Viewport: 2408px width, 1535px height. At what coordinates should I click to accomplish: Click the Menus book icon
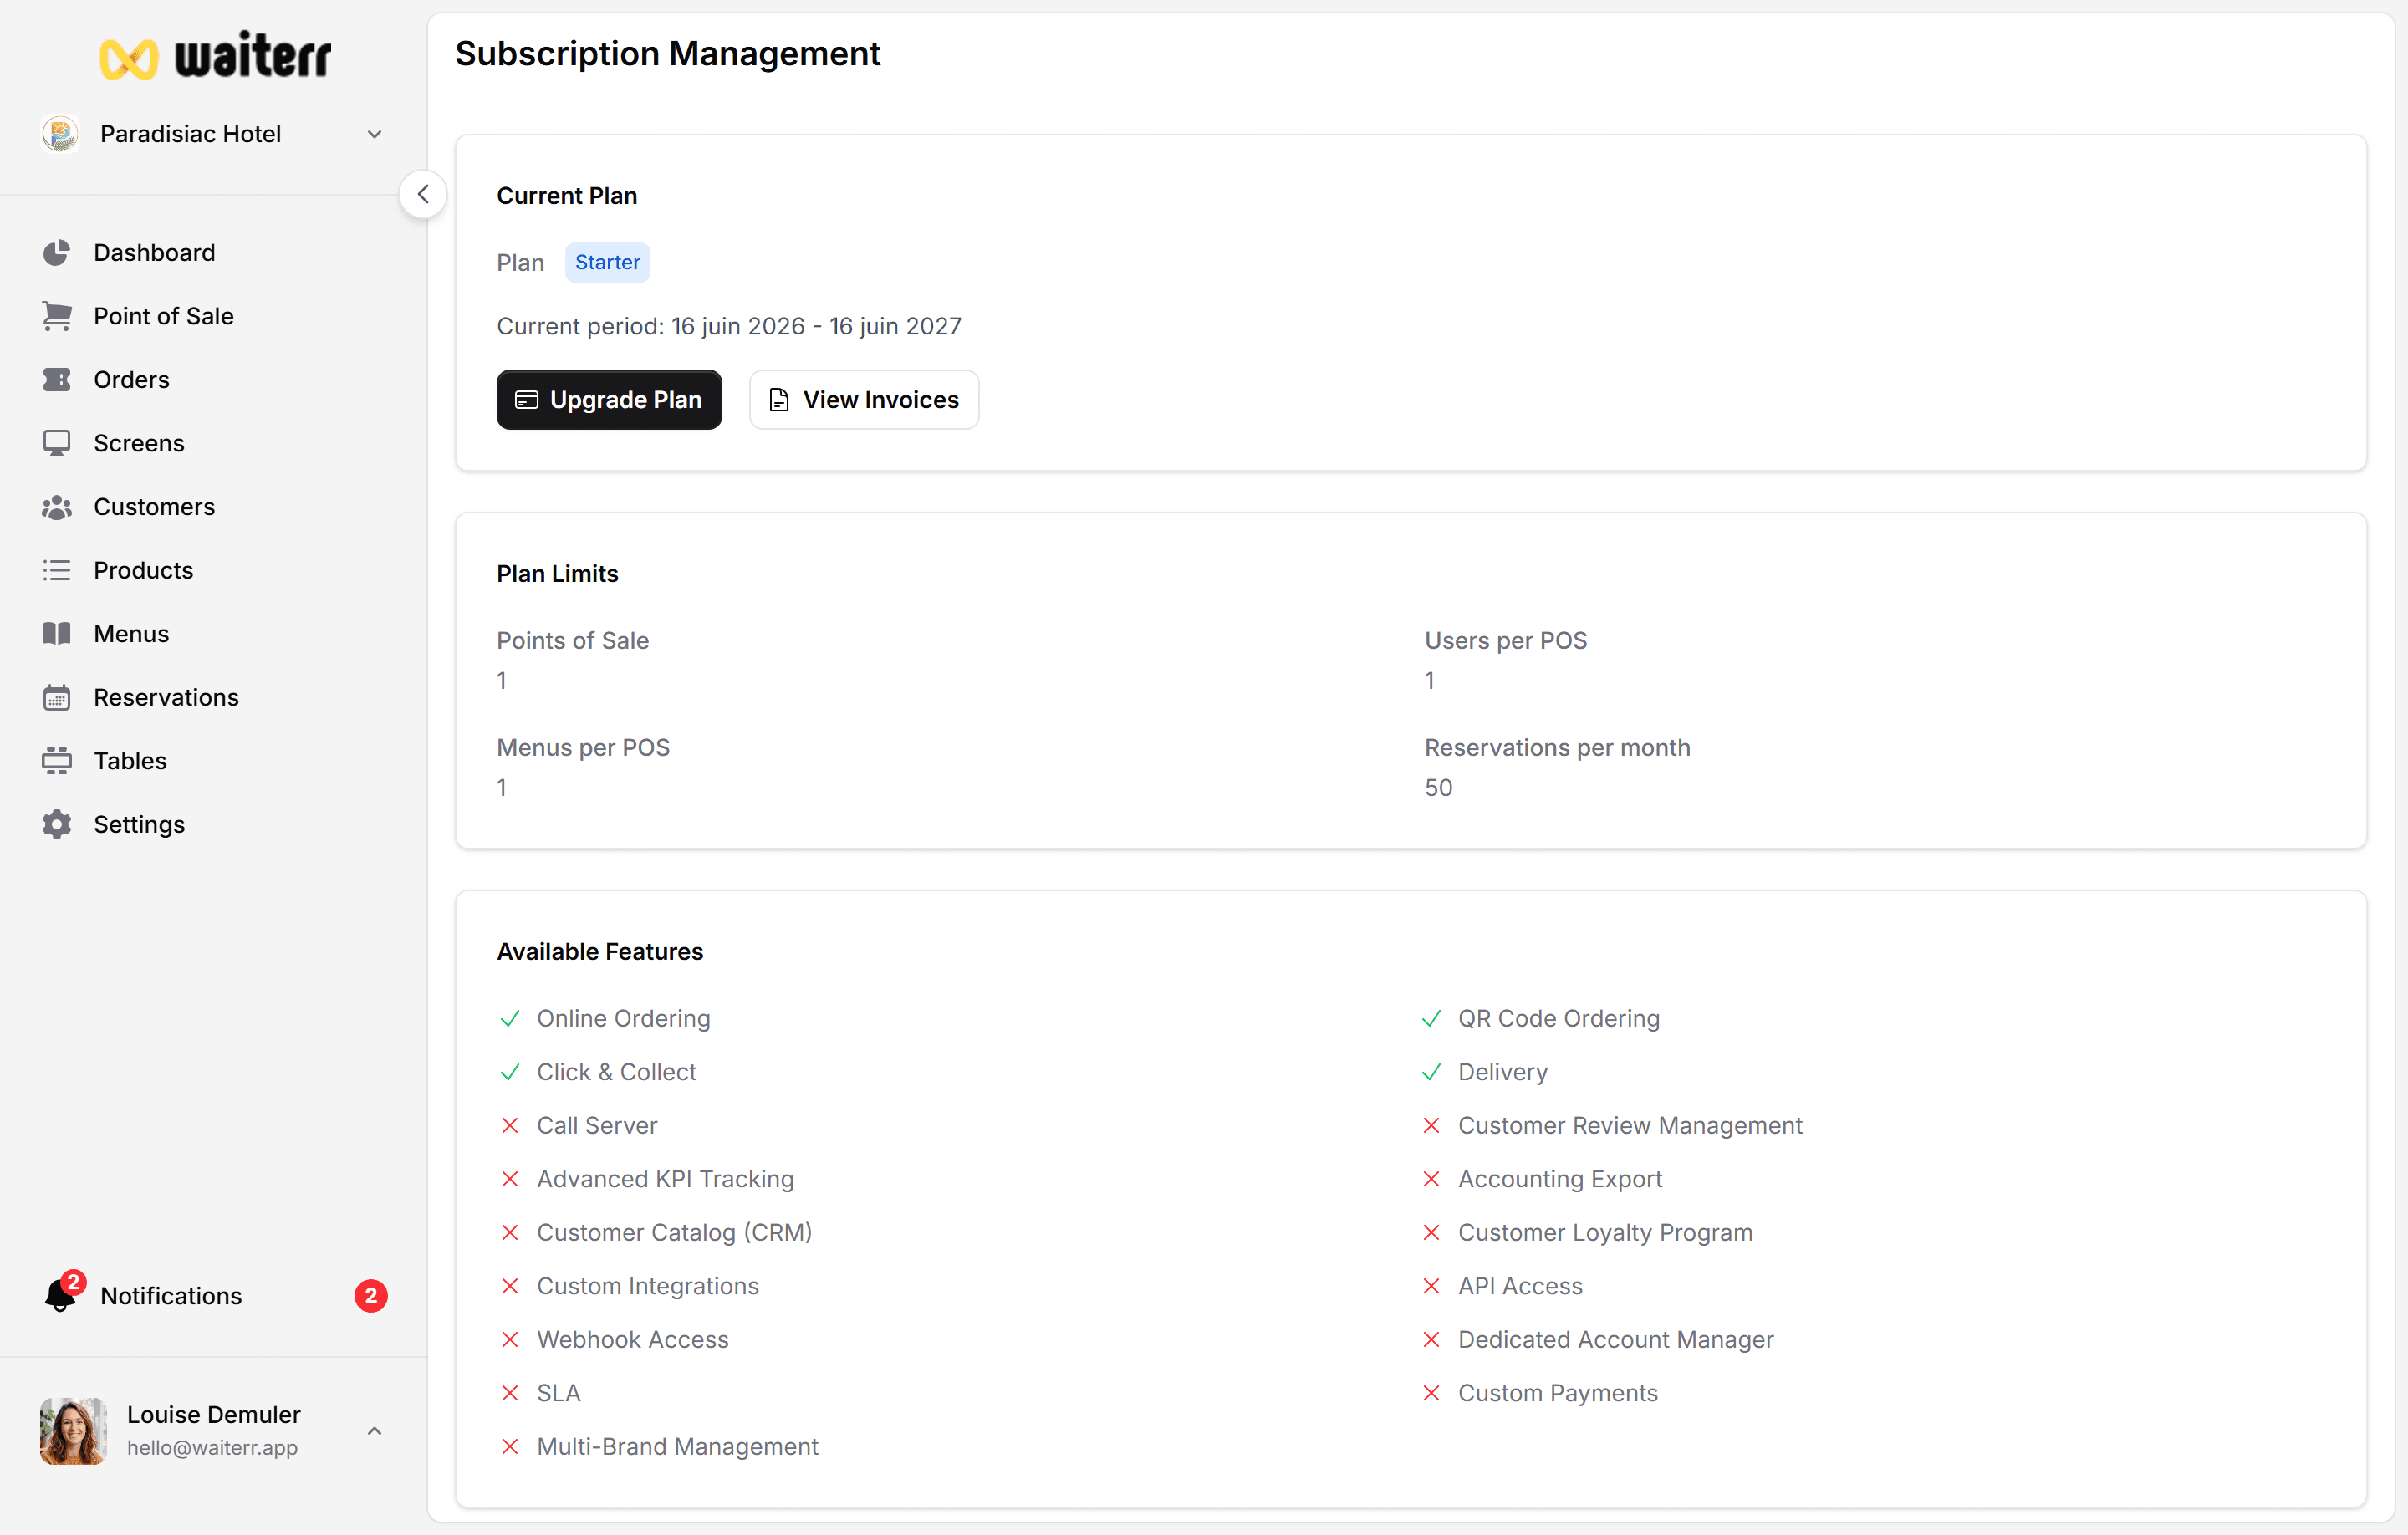57,634
